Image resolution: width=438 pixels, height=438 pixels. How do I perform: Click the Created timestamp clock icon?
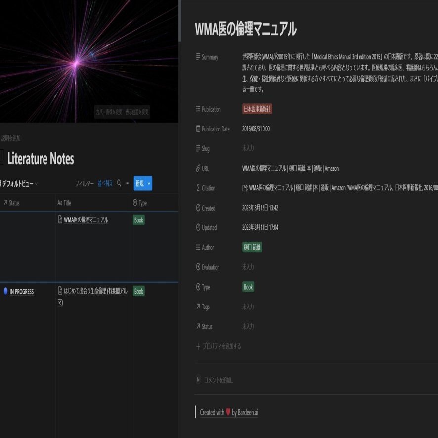(198, 208)
